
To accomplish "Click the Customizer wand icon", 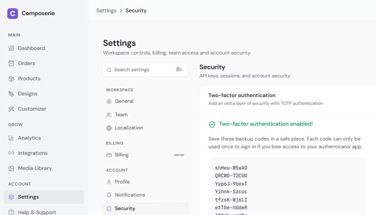I will tap(11, 109).
